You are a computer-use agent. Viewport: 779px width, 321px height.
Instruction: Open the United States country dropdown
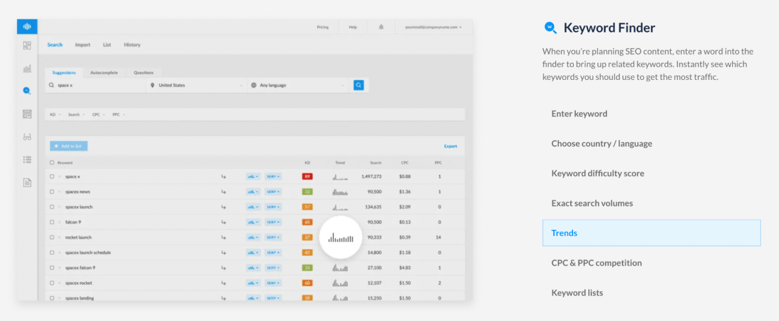[x=196, y=85]
